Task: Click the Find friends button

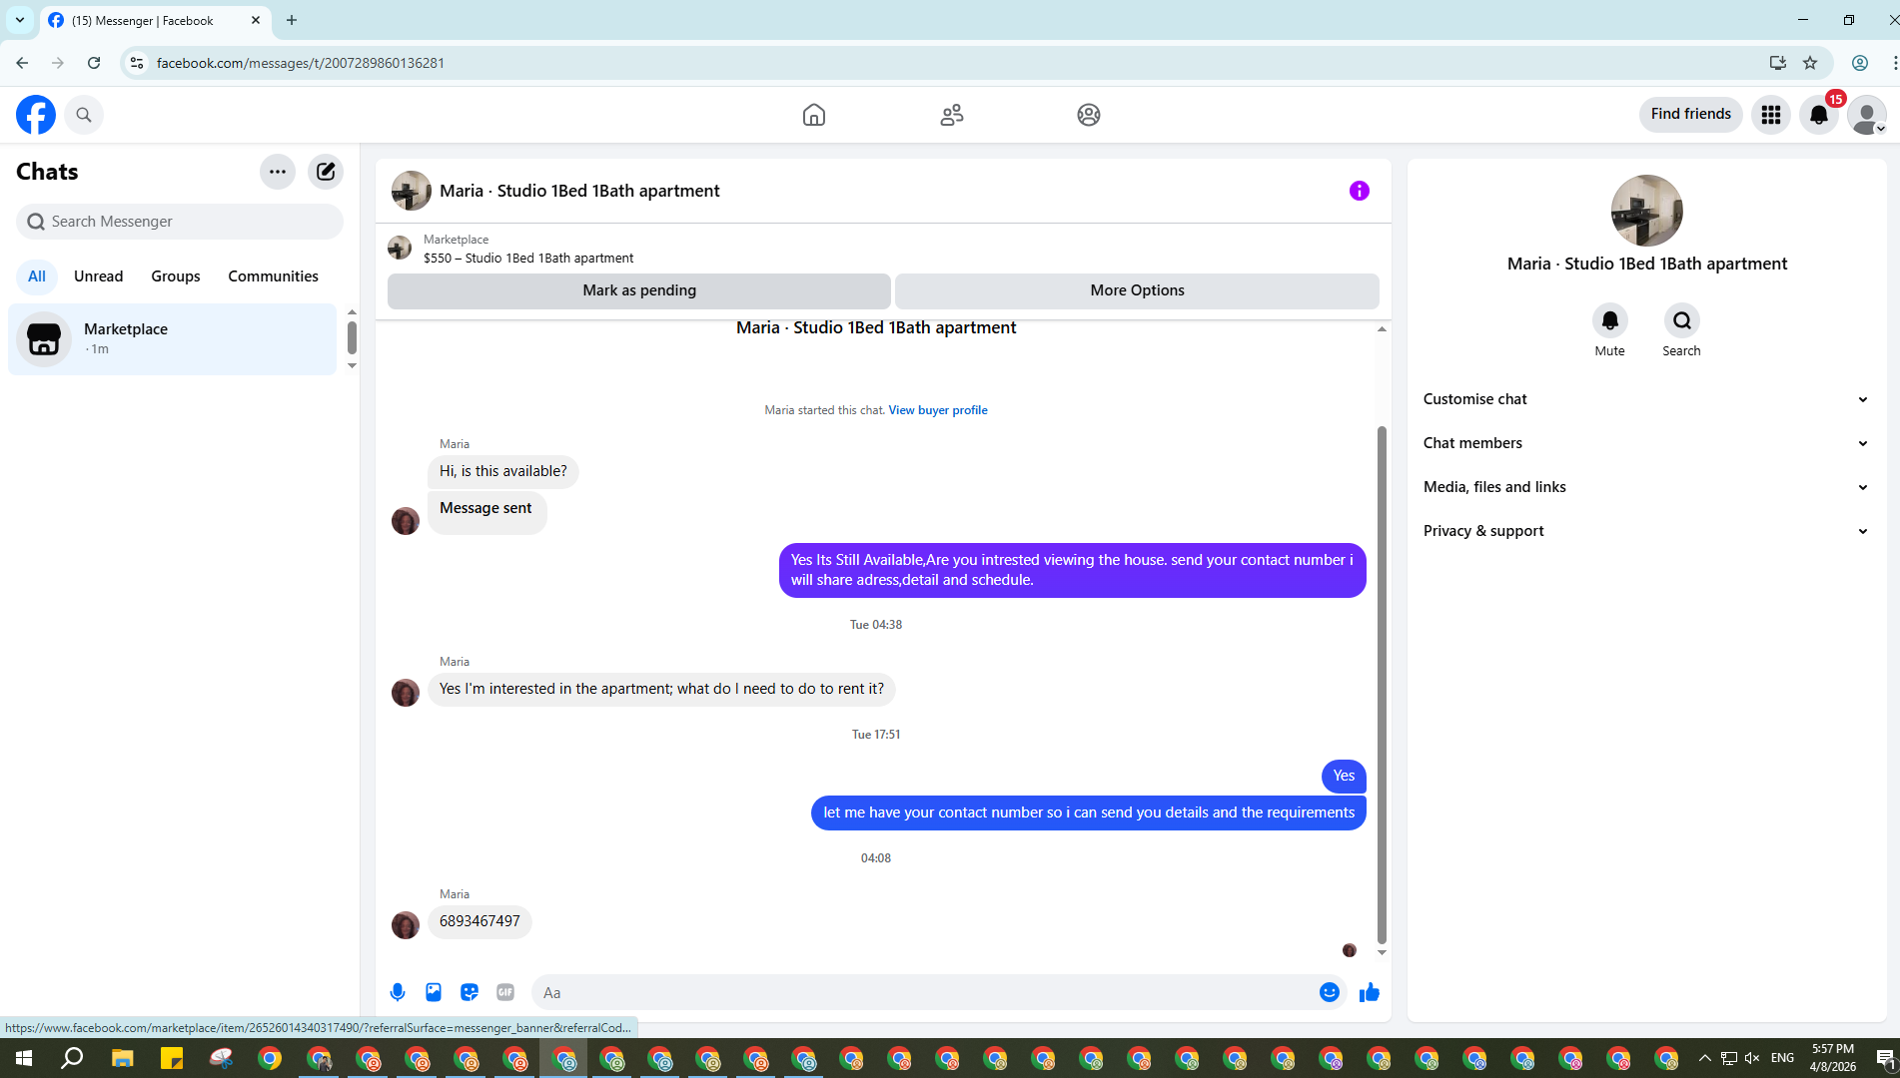Action: tap(1691, 114)
